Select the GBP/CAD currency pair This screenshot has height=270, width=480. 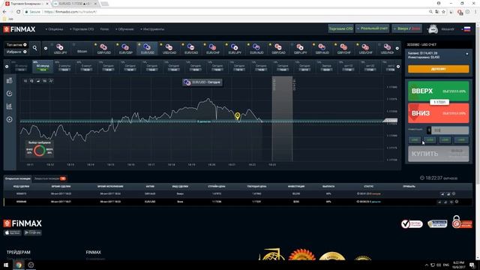(x=278, y=49)
